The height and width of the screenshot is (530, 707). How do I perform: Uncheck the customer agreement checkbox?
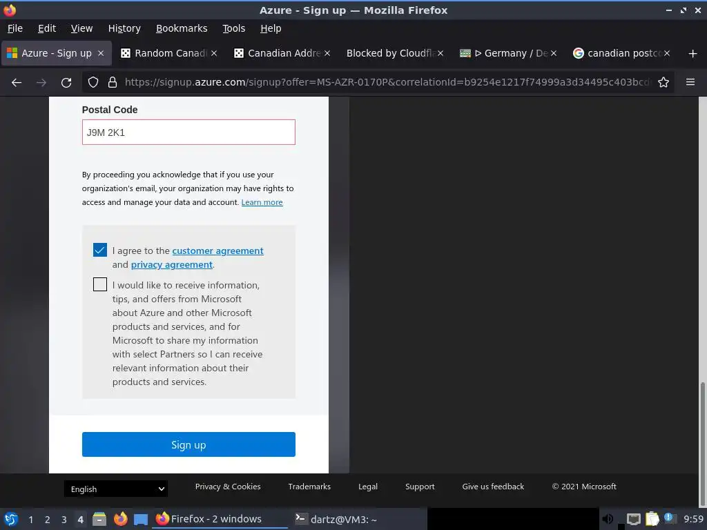[100, 250]
